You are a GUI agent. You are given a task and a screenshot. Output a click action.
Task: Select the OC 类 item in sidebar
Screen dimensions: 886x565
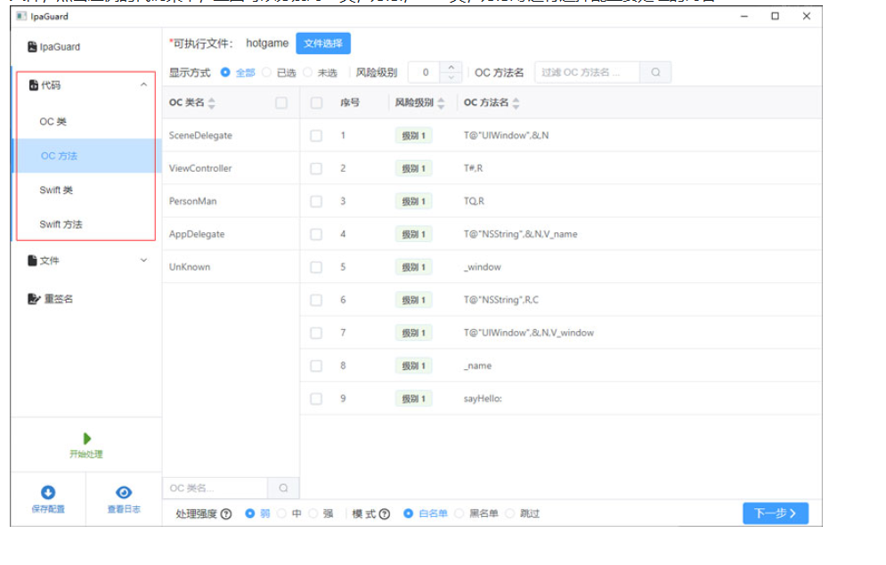click(65, 121)
